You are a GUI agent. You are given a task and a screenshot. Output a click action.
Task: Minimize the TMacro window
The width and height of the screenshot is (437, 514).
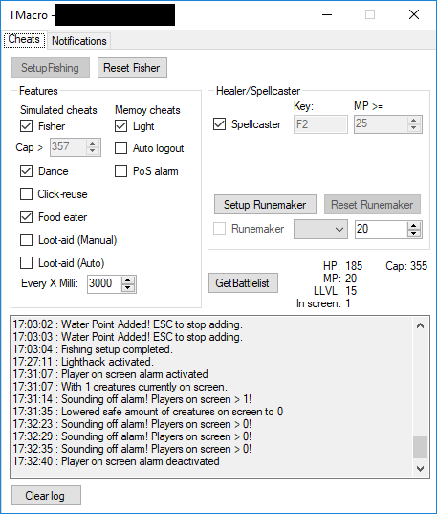pyautogui.click(x=327, y=14)
